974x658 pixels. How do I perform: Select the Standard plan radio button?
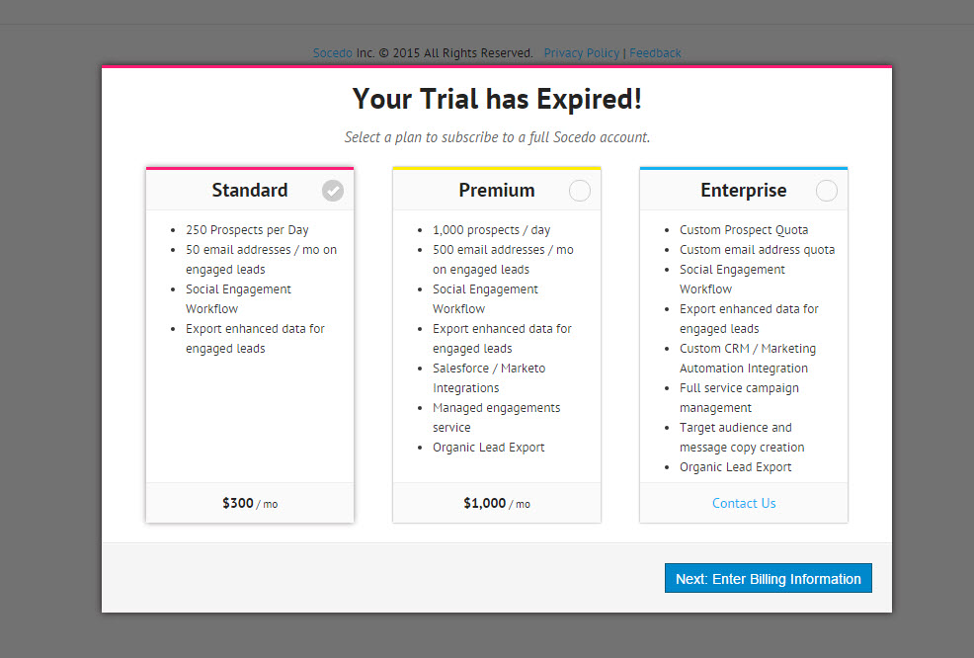(x=333, y=191)
